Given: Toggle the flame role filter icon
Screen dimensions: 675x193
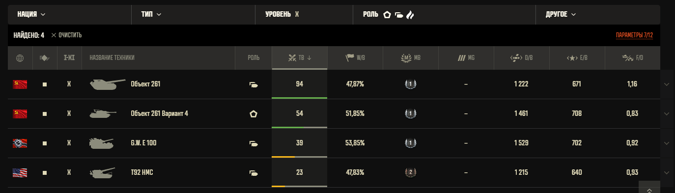Looking at the screenshot, I should tap(410, 15).
